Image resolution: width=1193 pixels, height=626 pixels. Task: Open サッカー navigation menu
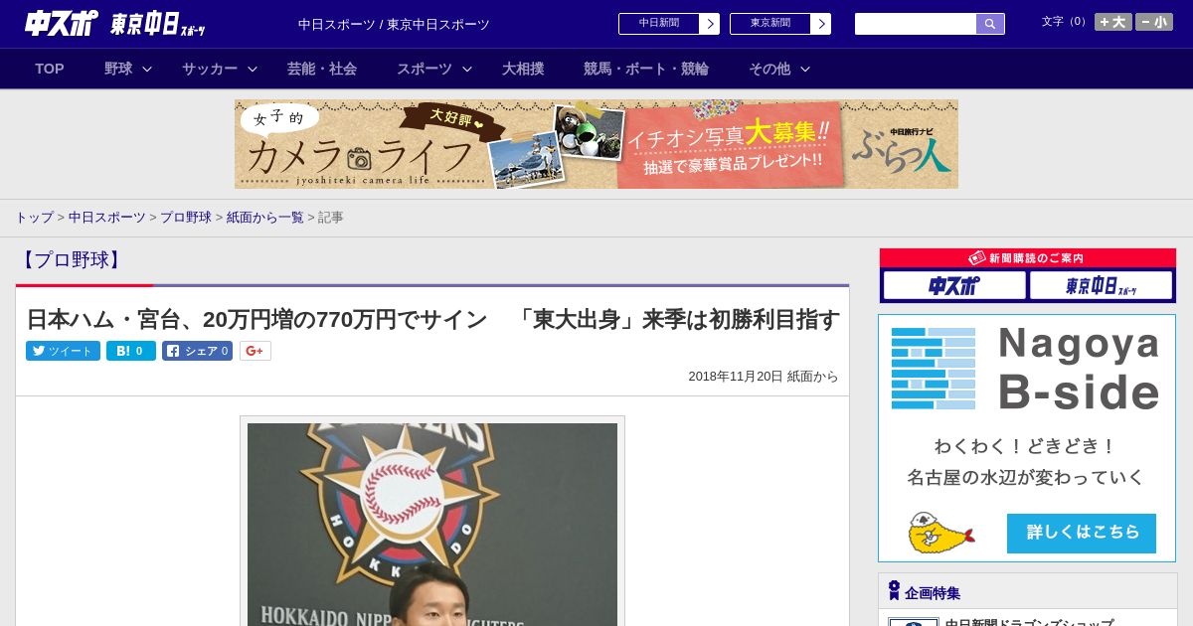(x=210, y=69)
